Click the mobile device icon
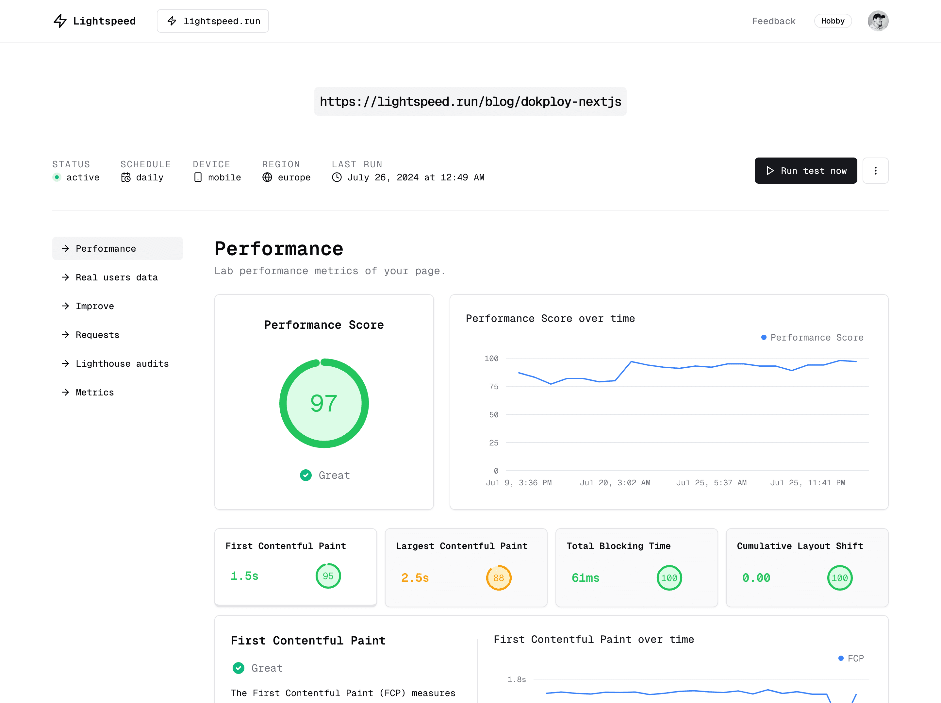941x703 pixels. pyautogui.click(x=197, y=177)
